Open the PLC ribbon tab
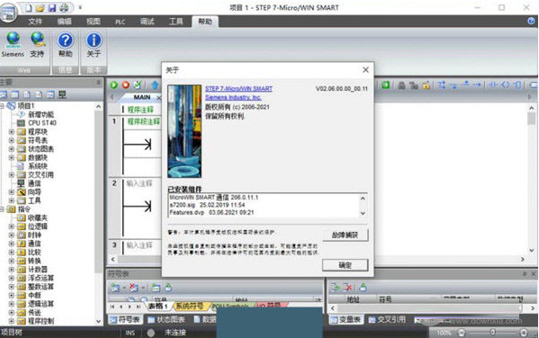This screenshot has height=338, width=539. pos(120,22)
